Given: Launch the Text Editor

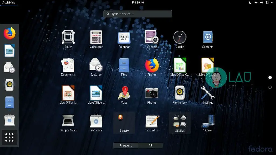Looking at the screenshot, I should pos(152,123).
